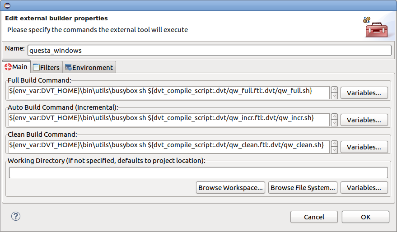
Task: Click in the Clean Build Command text box
Action: coord(169,147)
